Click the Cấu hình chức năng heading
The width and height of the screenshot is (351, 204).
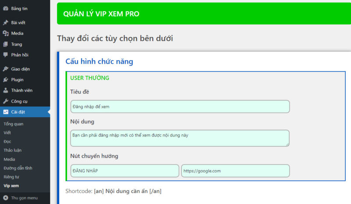click(x=99, y=61)
